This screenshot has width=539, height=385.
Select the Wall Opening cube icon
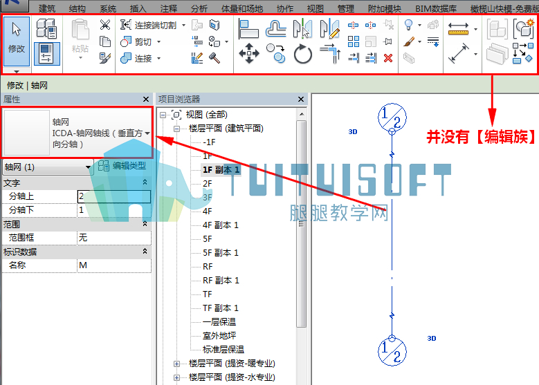click(214, 25)
